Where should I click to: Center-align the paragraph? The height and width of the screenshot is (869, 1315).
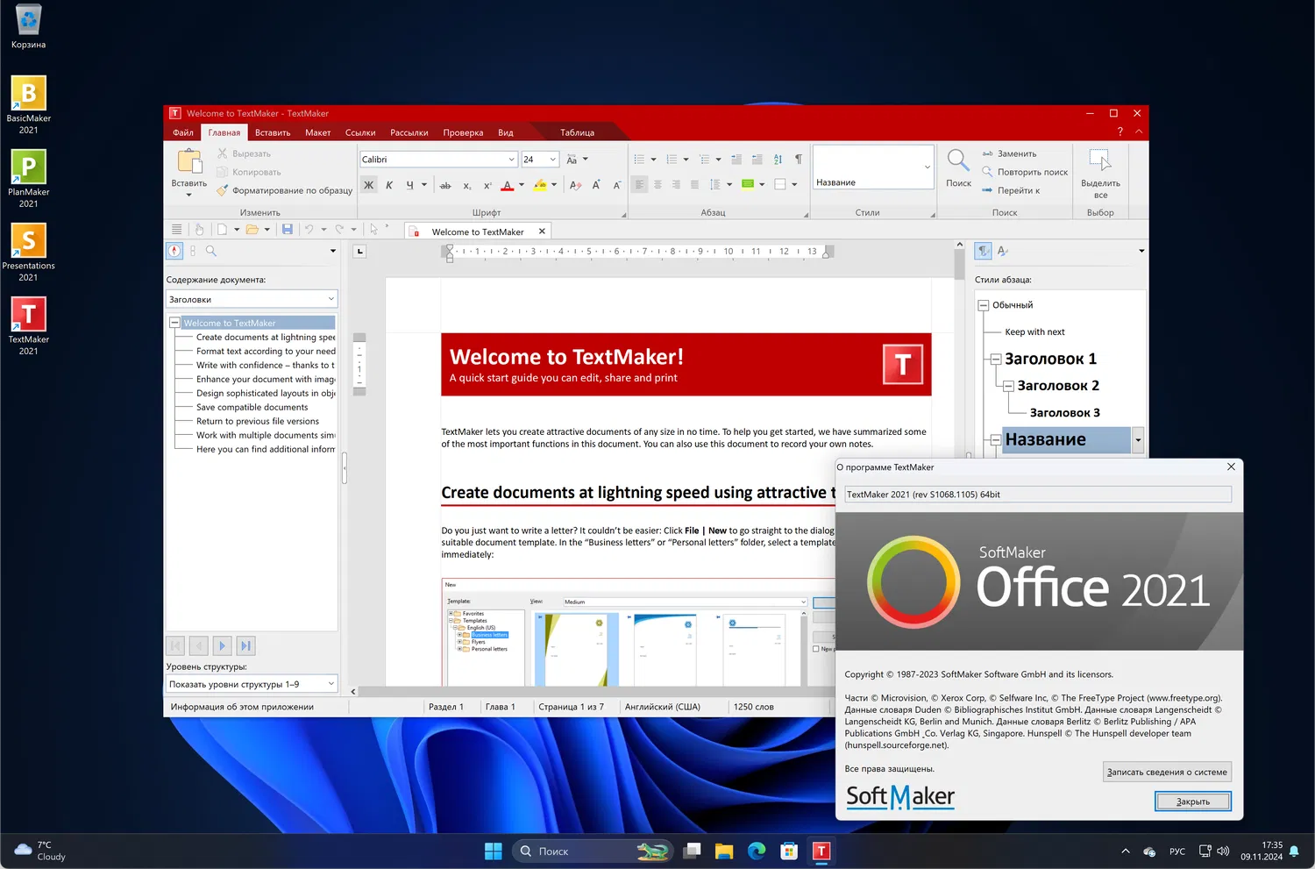click(x=657, y=185)
